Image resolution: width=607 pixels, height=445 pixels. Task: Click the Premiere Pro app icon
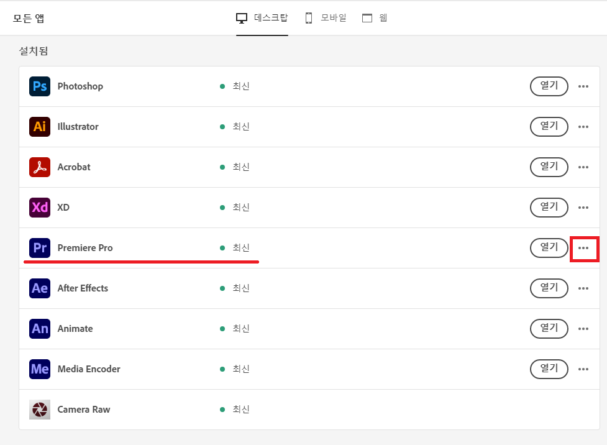[x=40, y=248]
